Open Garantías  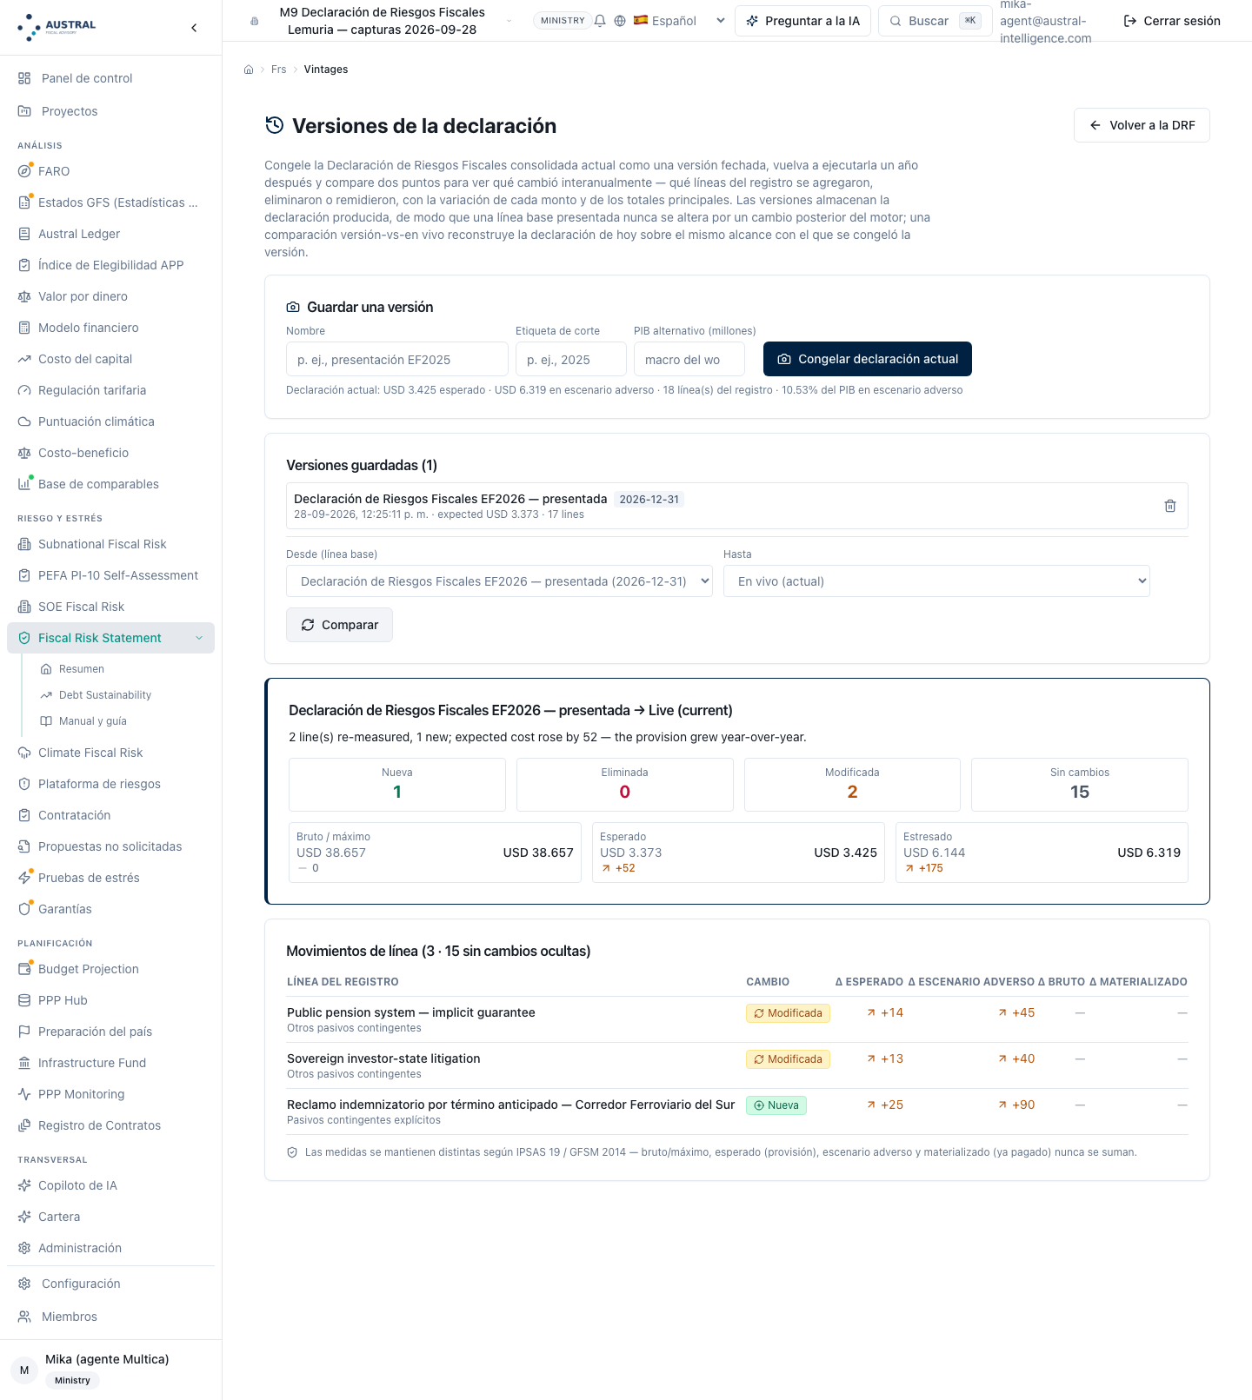(x=110, y=909)
